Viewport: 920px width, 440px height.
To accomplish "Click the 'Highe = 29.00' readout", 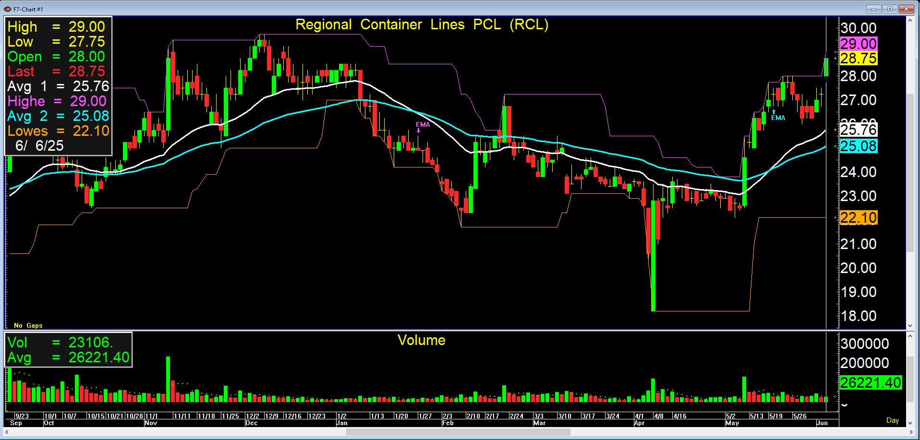I will [x=57, y=101].
